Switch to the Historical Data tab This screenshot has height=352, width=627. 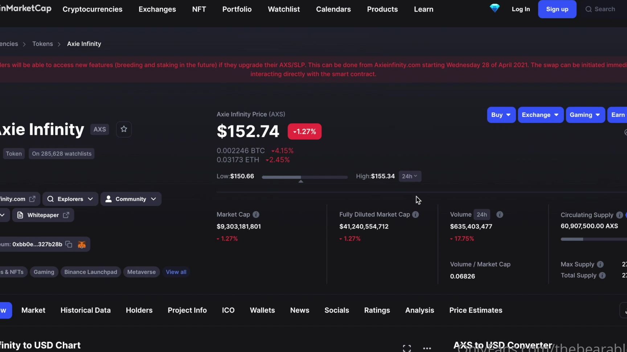coord(85,310)
